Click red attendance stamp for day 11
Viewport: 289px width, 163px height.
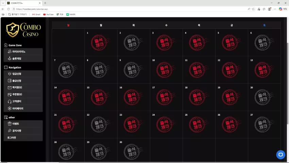tap(198, 70)
